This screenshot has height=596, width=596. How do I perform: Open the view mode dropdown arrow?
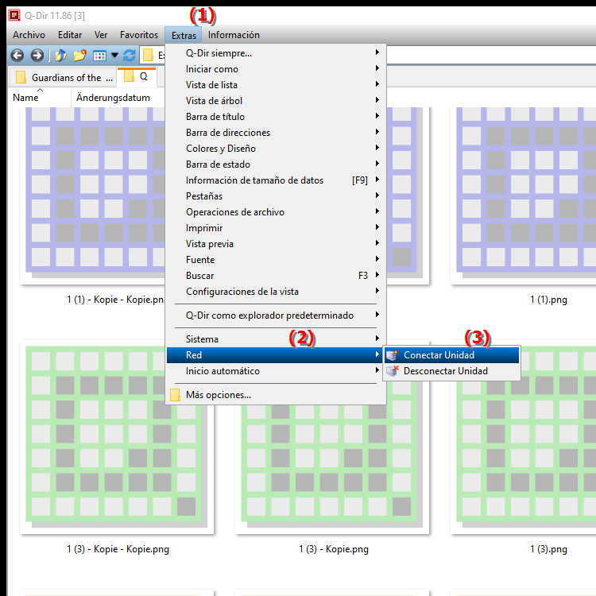click(x=114, y=56)
